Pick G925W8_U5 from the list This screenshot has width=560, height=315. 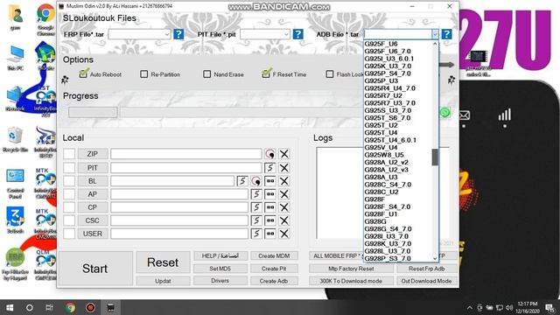384,155
